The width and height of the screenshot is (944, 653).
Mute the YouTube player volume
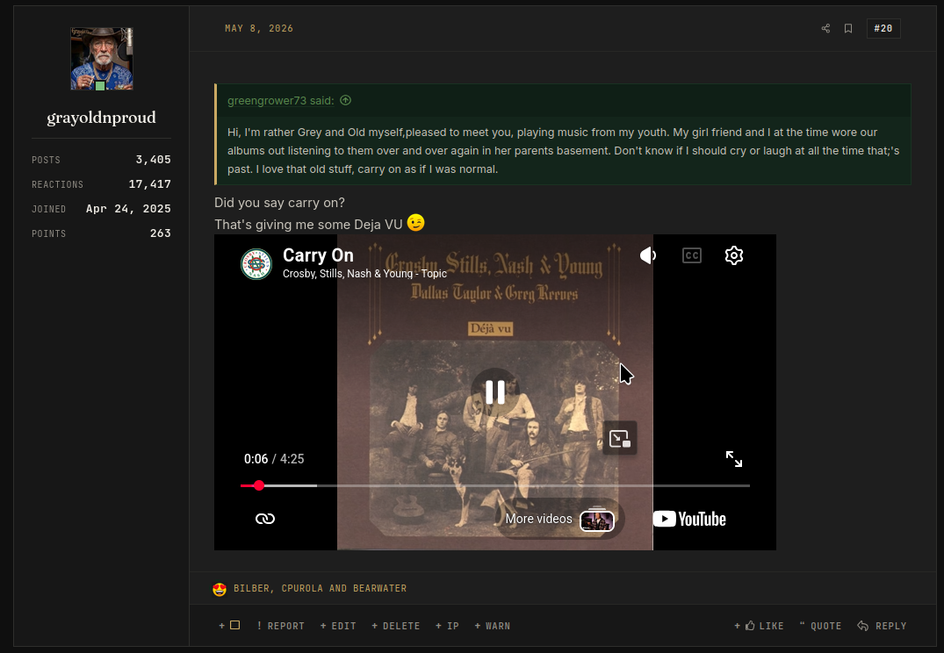(648, 255)
